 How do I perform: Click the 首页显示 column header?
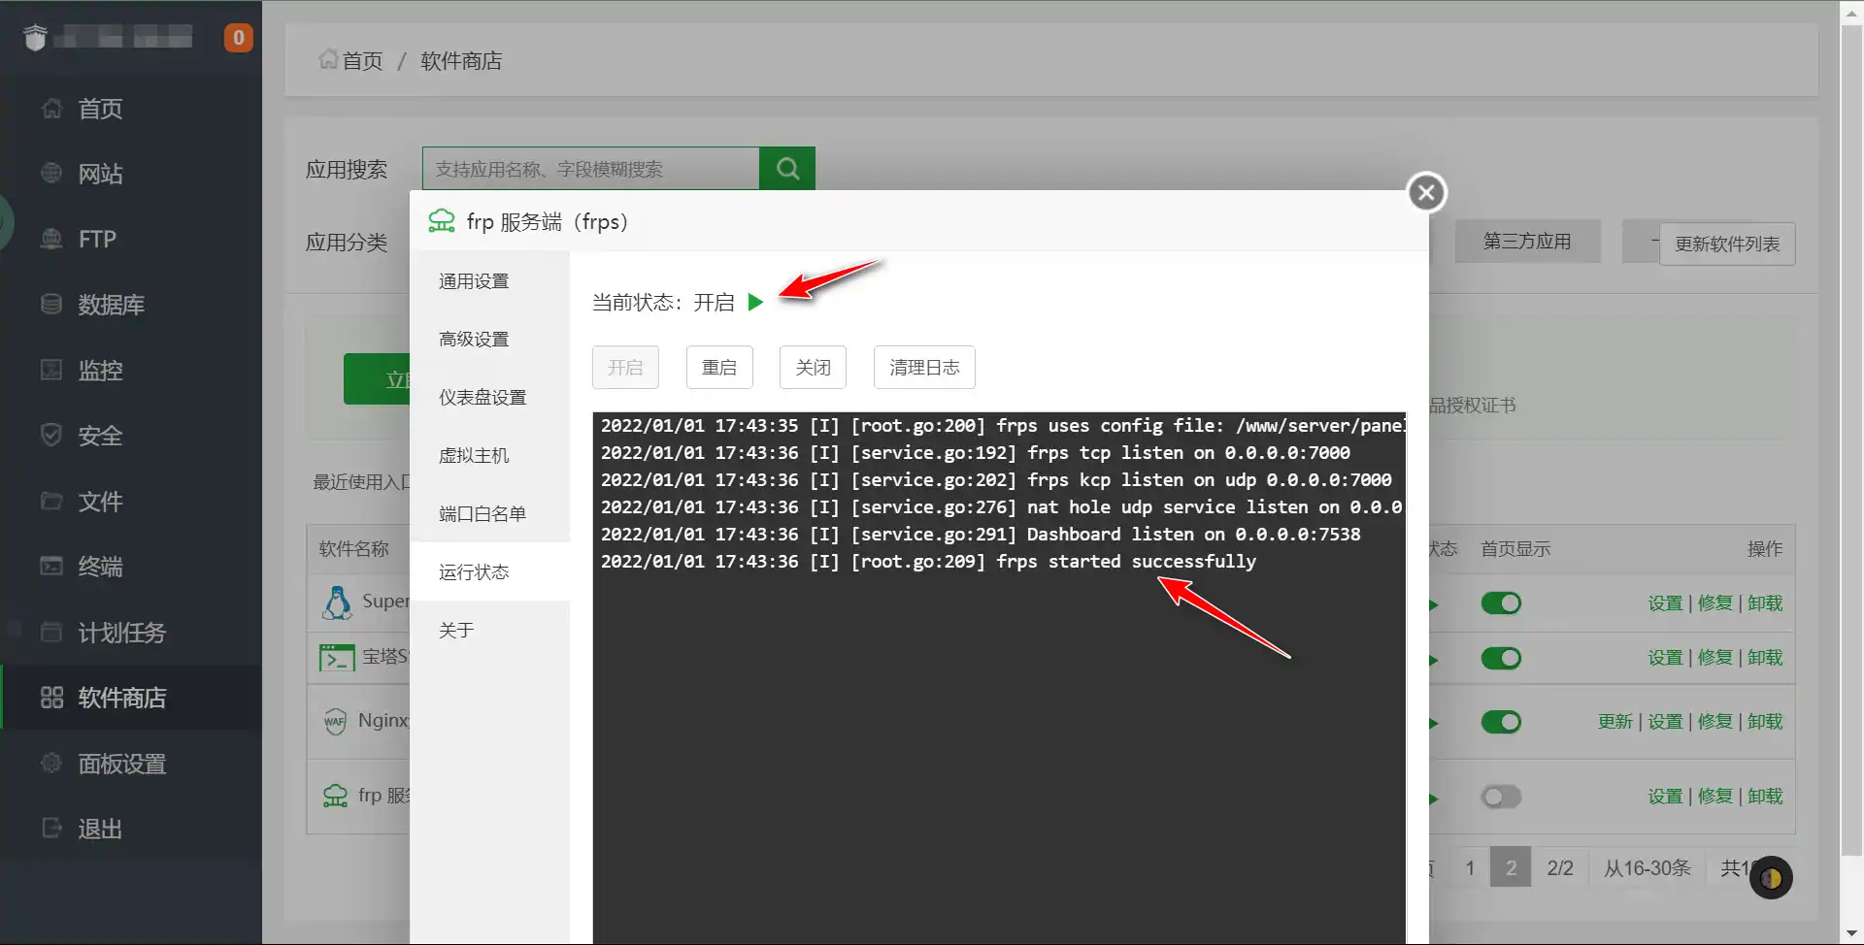[x=1515, y=549]
